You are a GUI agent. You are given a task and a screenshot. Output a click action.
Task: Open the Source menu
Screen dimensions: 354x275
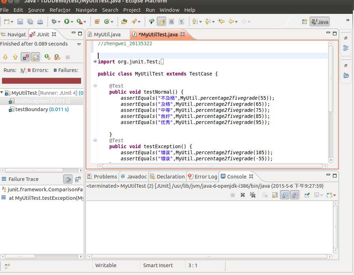click(36, 10)
